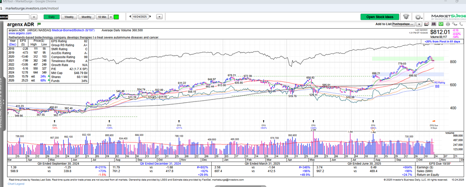Click the 696.21 pivot price label
Viewport: 466px width, 187px height.
pos(376,73)
